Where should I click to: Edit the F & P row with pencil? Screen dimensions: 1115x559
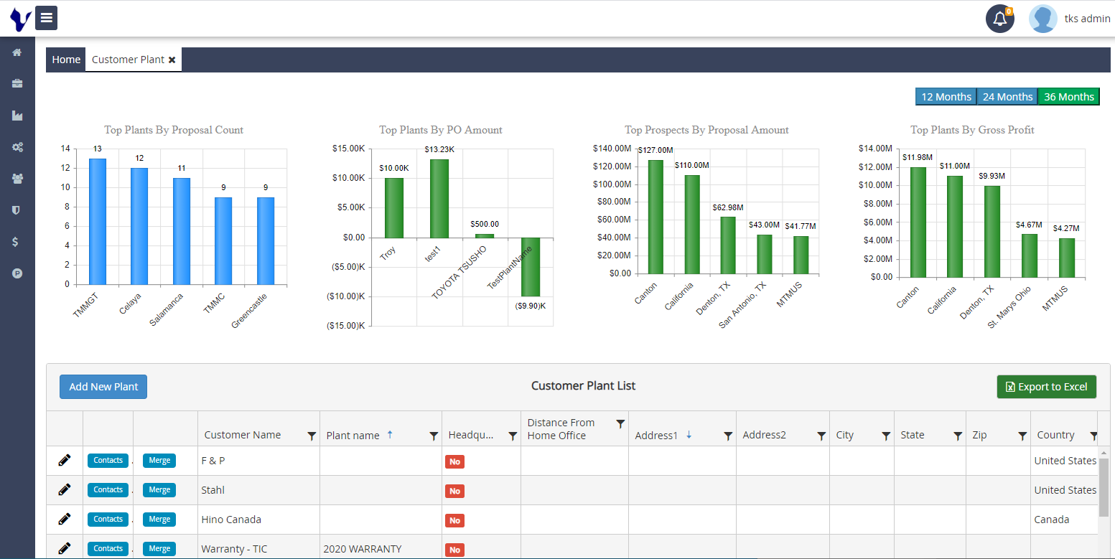pos(65,460)
